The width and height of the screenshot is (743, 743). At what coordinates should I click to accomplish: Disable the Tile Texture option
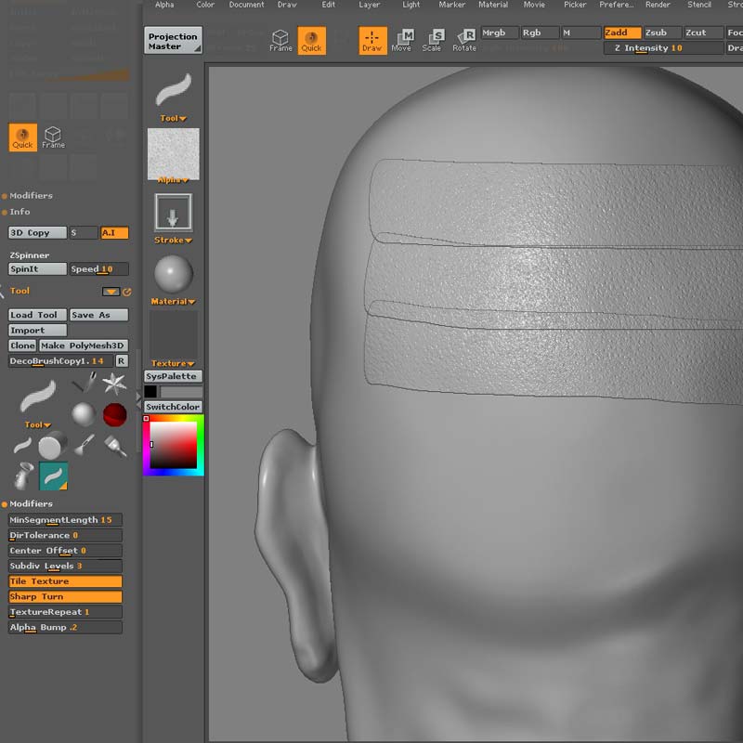pyautogui.click(x=65, y=581)
